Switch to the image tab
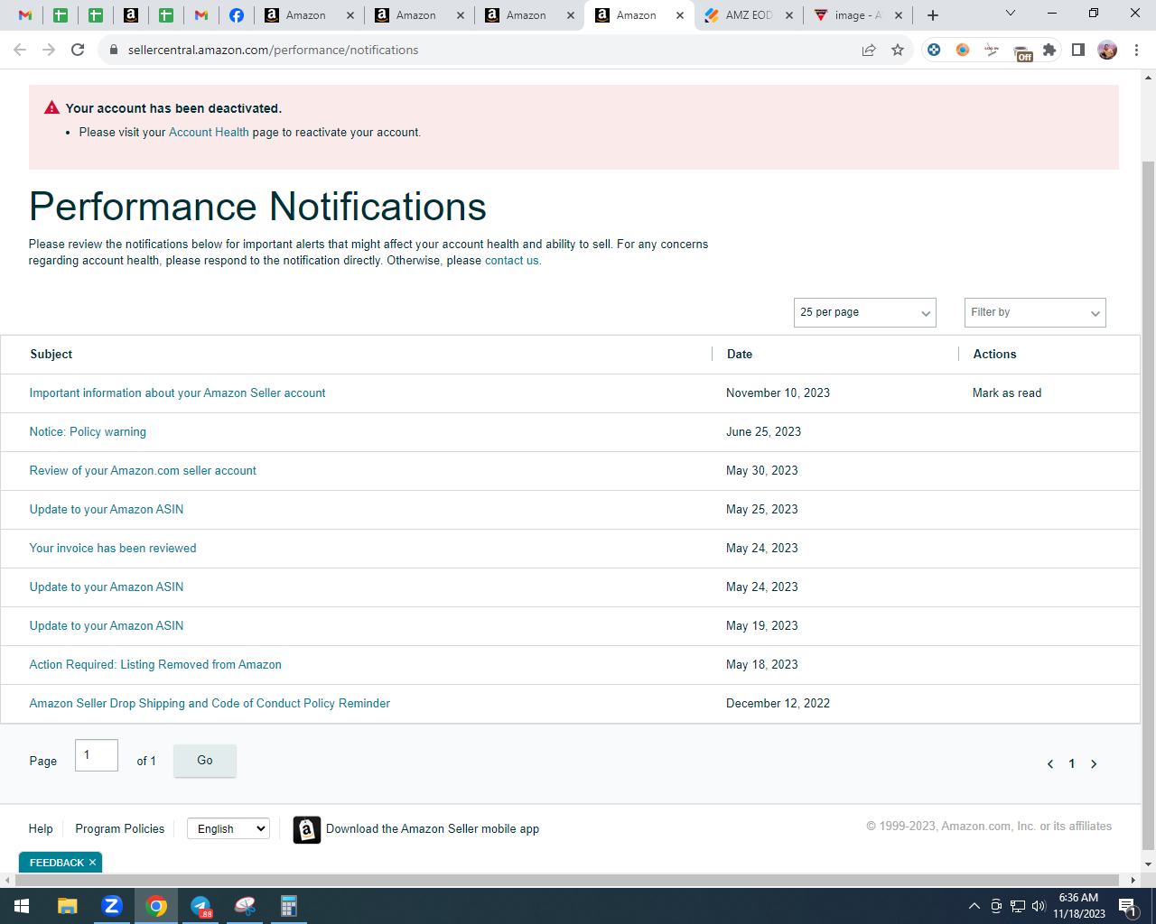 coord(858,15)
